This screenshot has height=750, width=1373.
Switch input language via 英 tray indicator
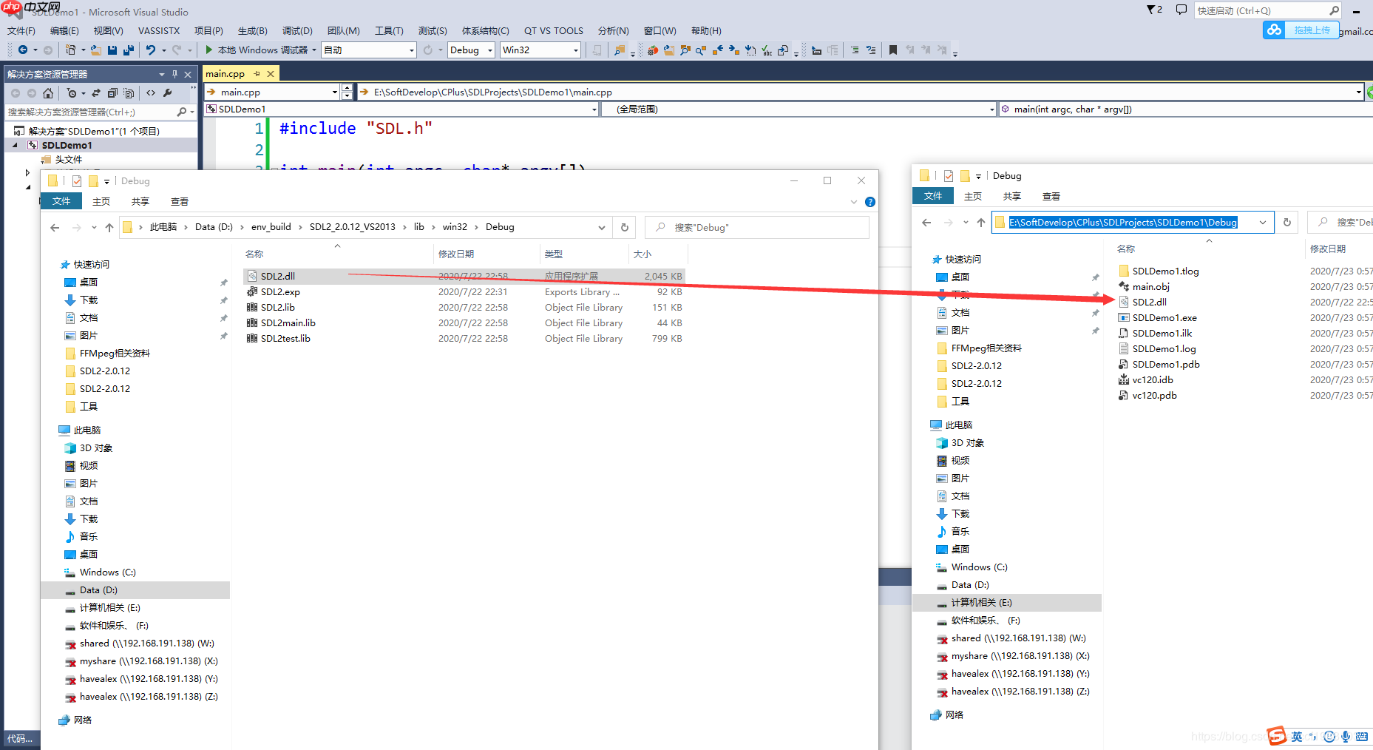[x=1298, y=737]
